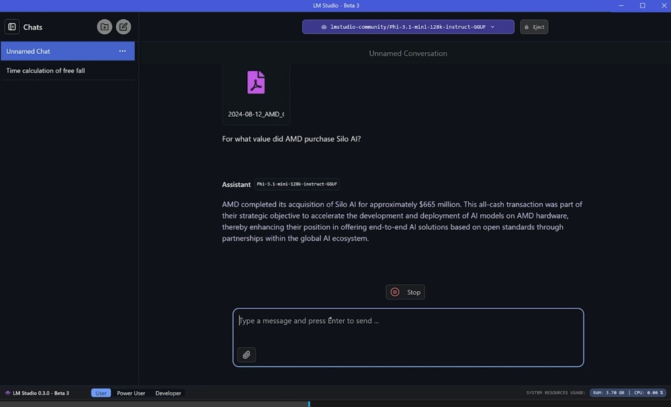Open the Time calculation of free fall chat
The image size is (671, 407).
click(x=68, y=71)
